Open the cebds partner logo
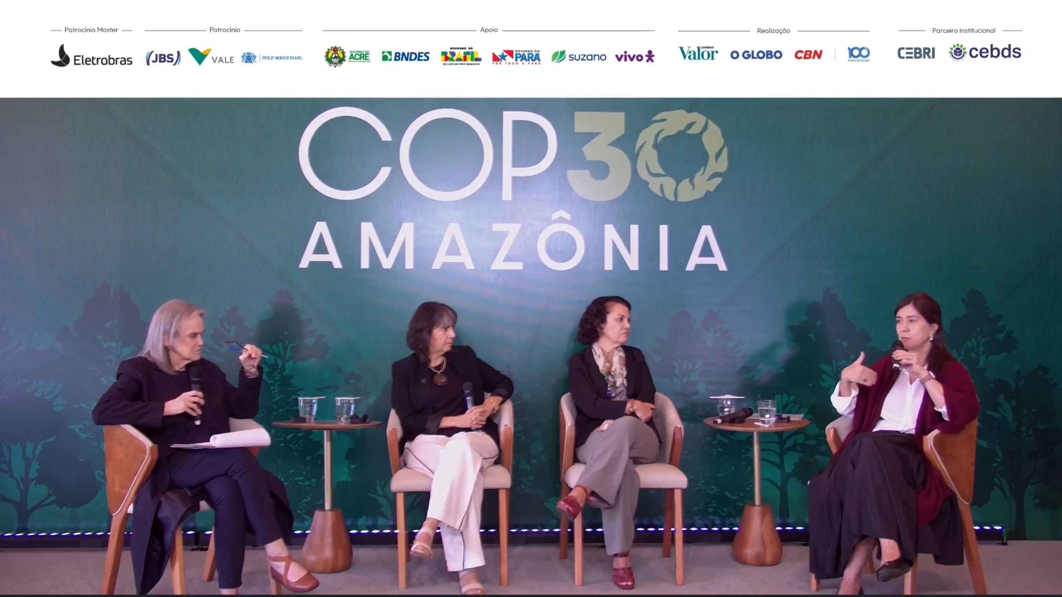This screenshot has width=1062, height=597. (x=985, y=52)
